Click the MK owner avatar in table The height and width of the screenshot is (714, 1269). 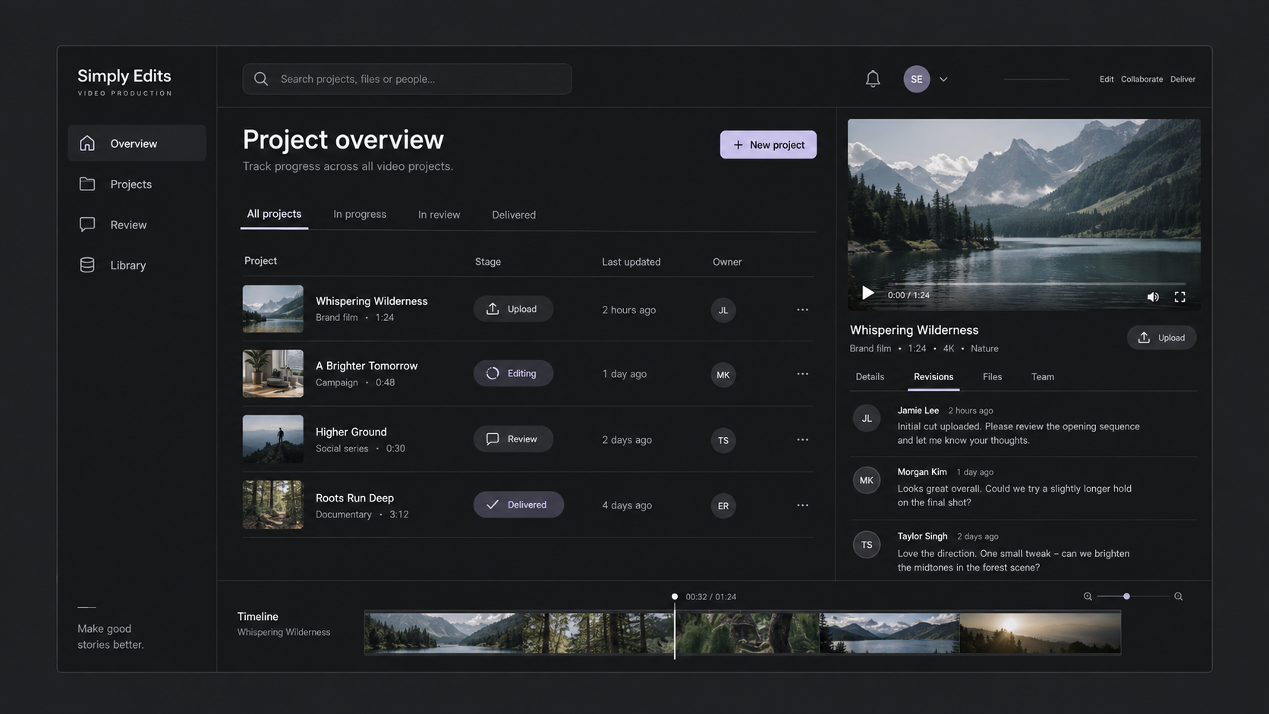pyautogui.click(x=723, y=375)
